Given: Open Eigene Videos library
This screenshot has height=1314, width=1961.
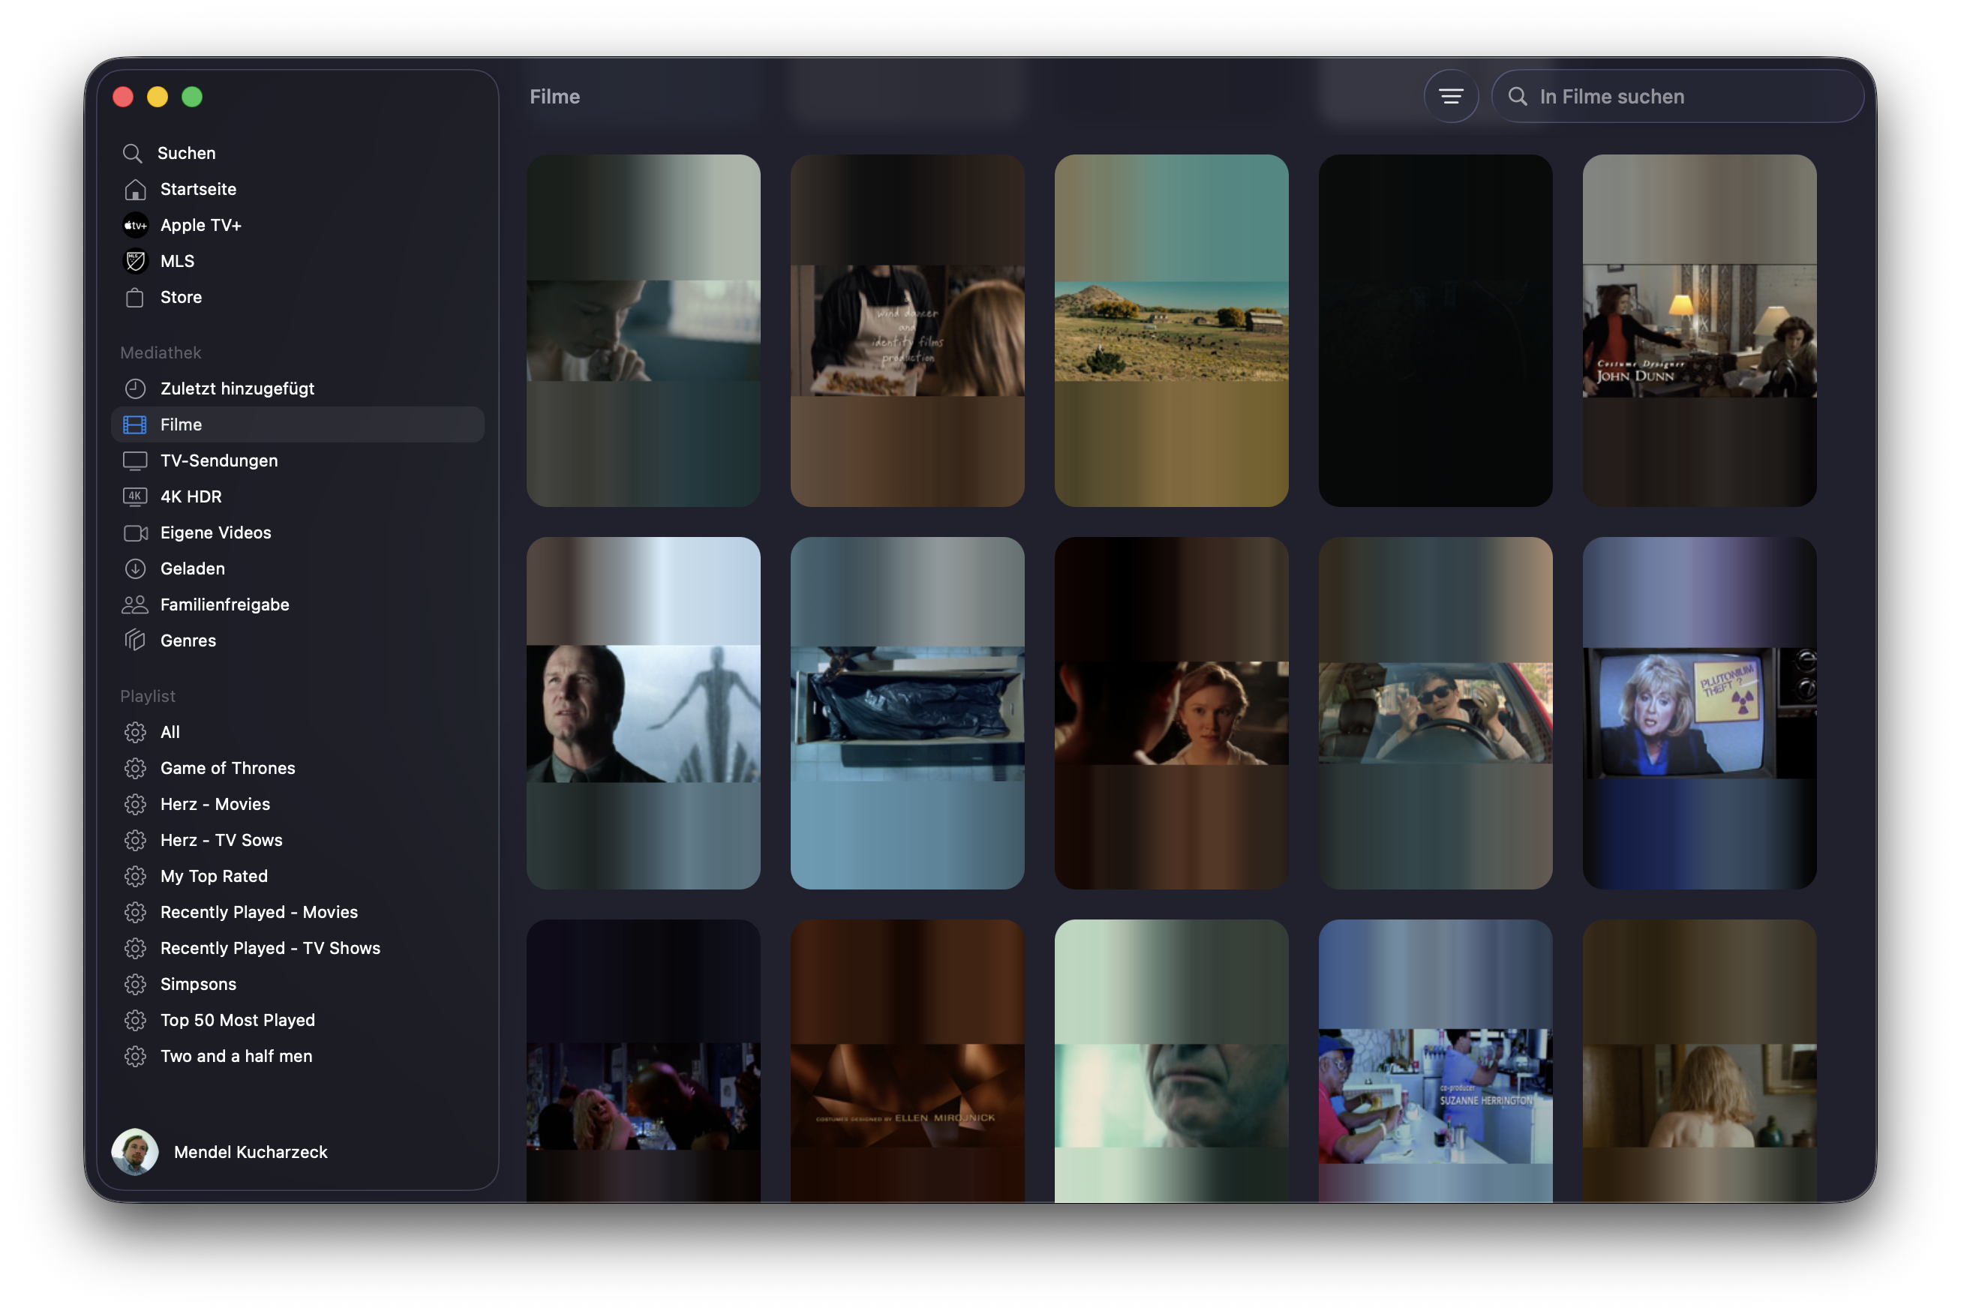Looking at the screenshot, I should (x=298, y=533).
